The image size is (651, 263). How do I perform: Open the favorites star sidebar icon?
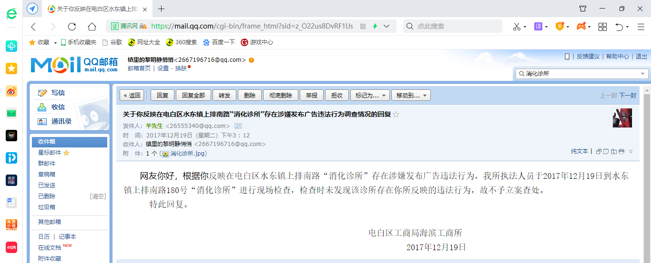point(11,68)
